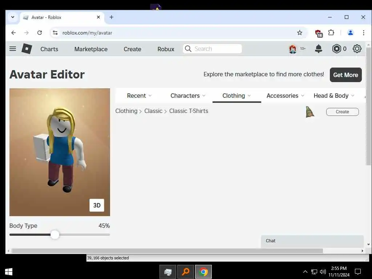The width and height of the screenshot is (372, 279).
Task: View site information icon in address bar
Action: (55, 33)
